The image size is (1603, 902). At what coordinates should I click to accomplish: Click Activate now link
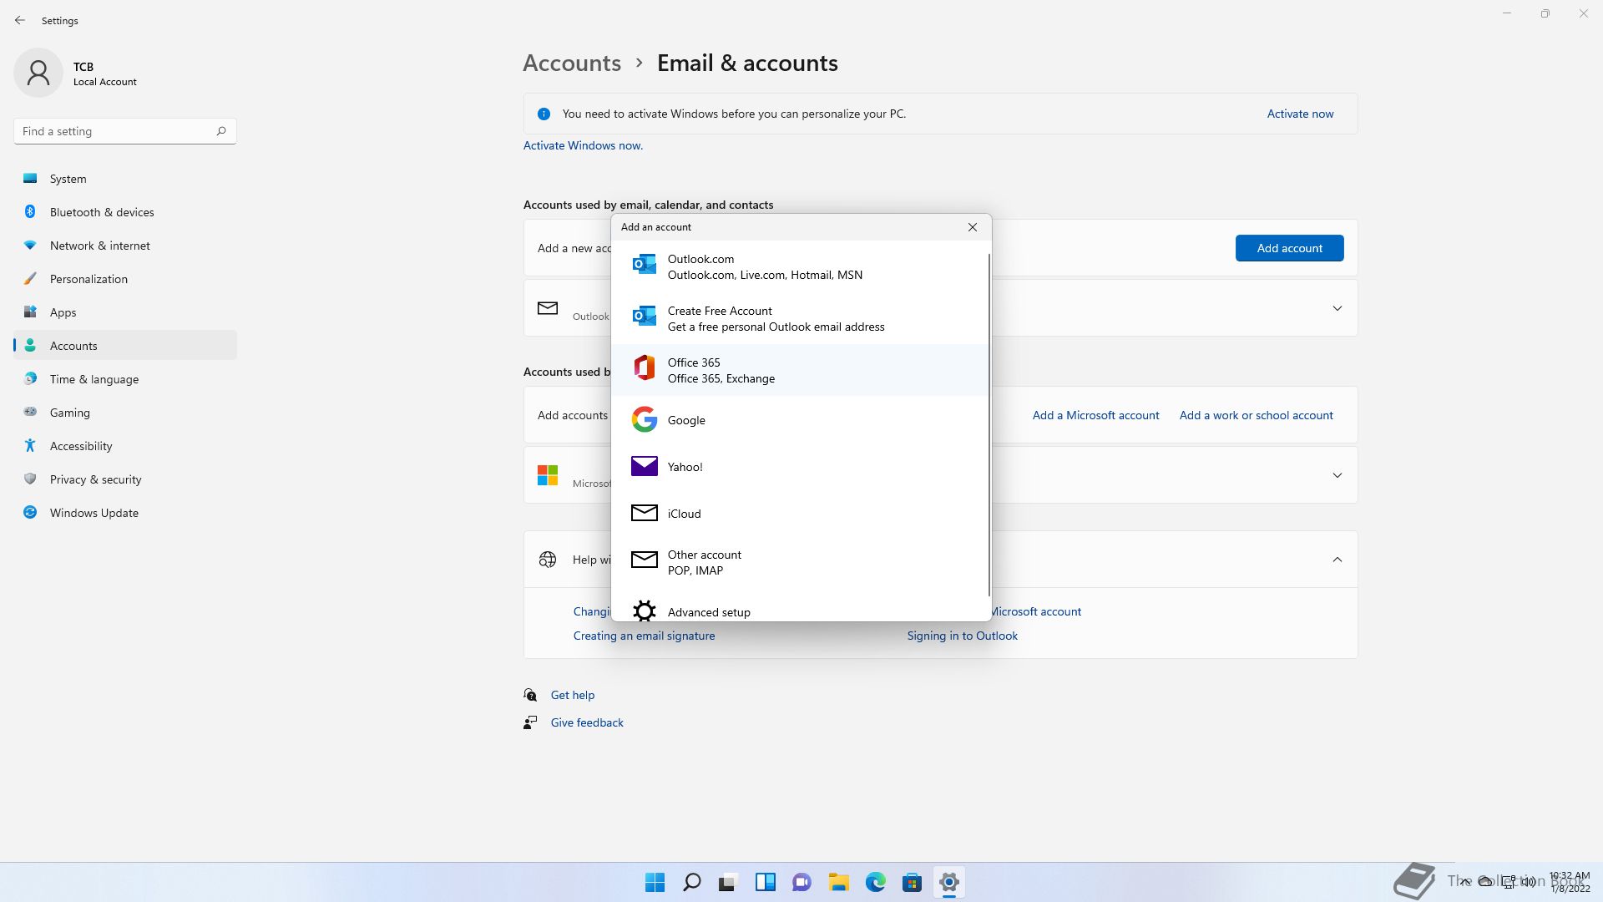click(x=1300, y=114)
